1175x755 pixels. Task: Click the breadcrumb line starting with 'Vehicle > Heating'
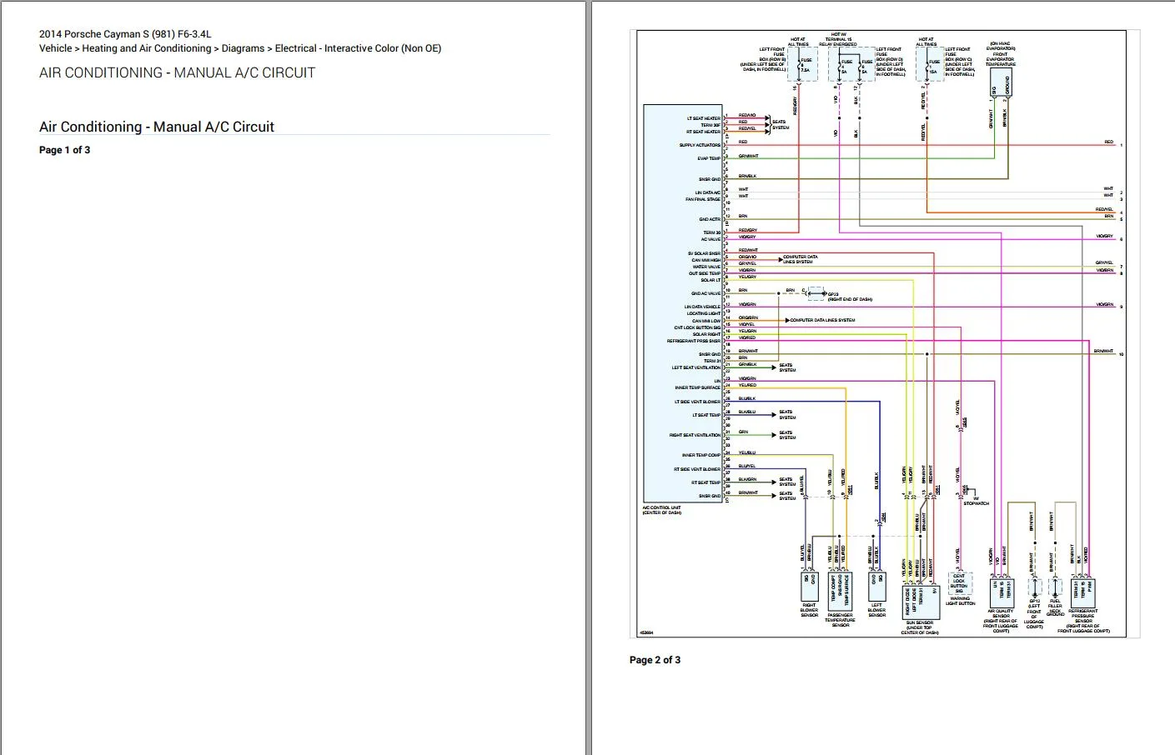240,48
